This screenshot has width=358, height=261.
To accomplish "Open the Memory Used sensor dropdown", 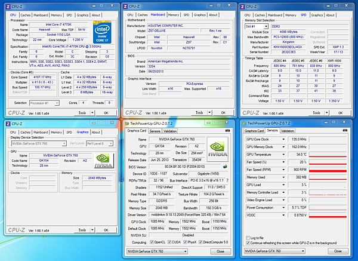I will (283, 177).
